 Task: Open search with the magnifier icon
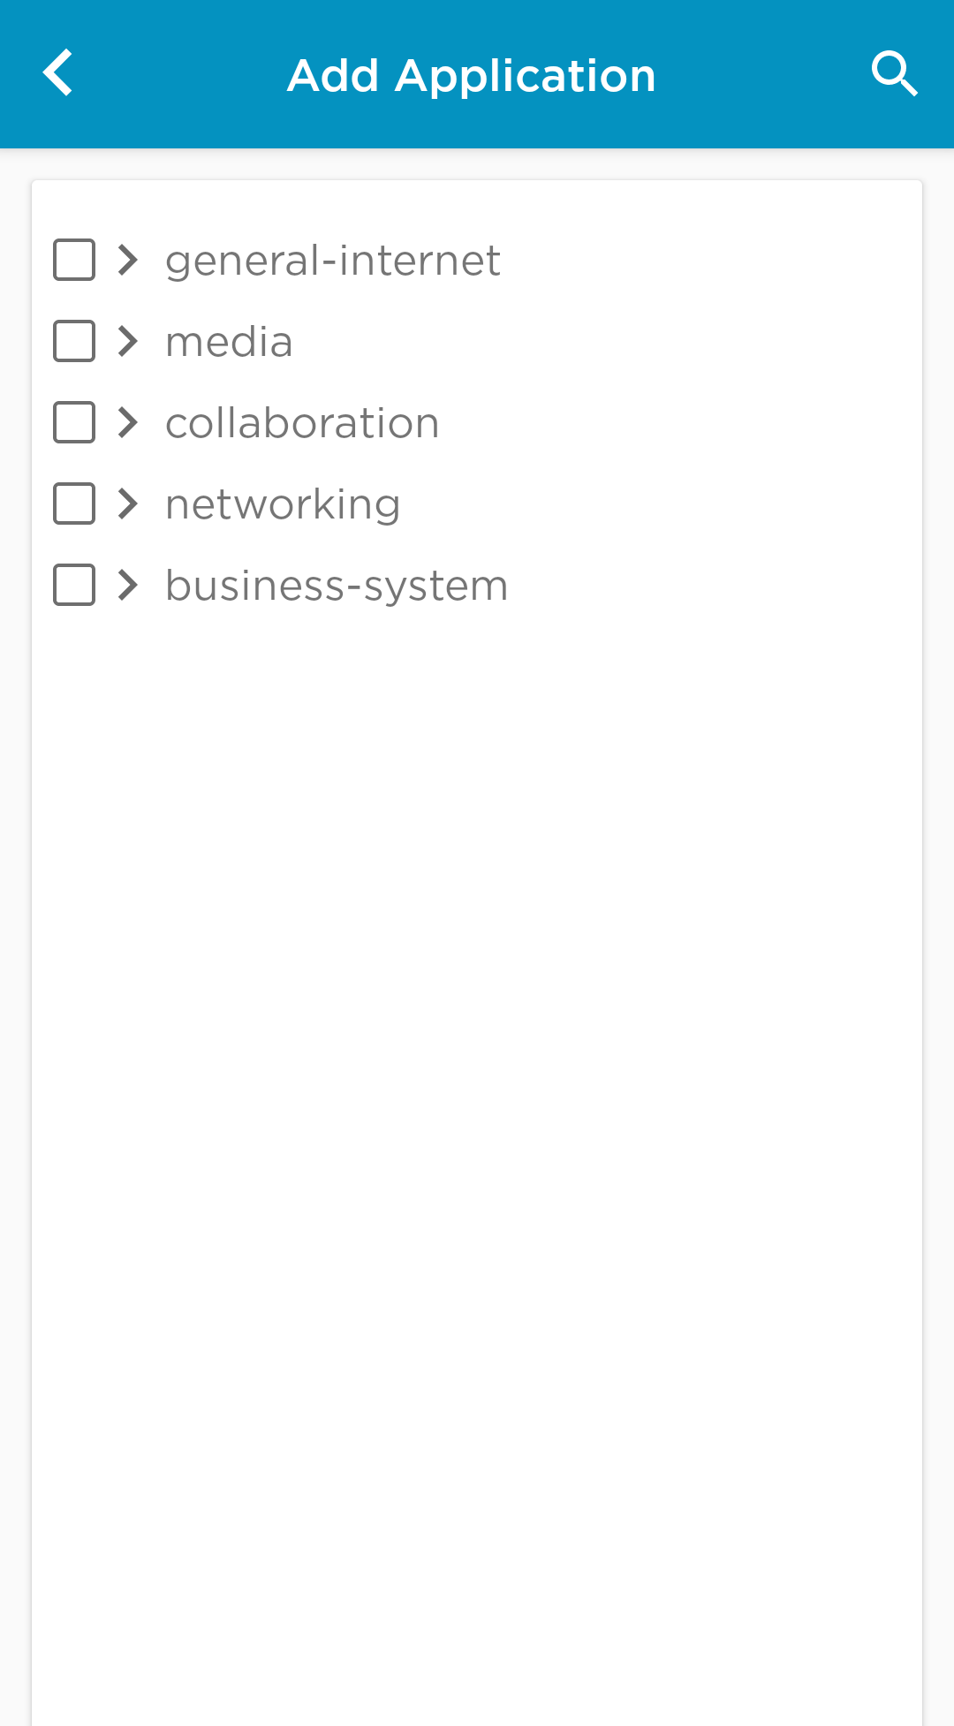click(x=894, y=73)
